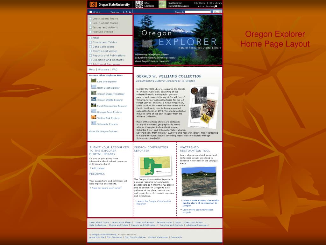Click the Land Use Explorer thumbnail icon
The image size is (326, 245).
coord(94,80)
